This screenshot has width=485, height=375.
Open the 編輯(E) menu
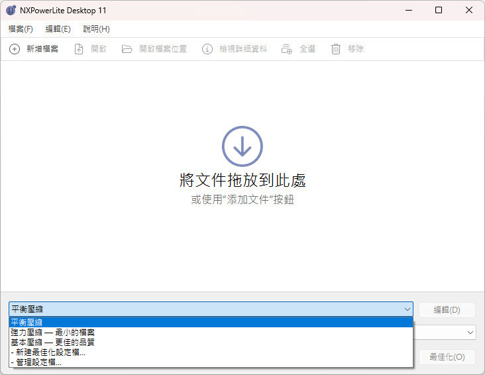tap(58, 29)
